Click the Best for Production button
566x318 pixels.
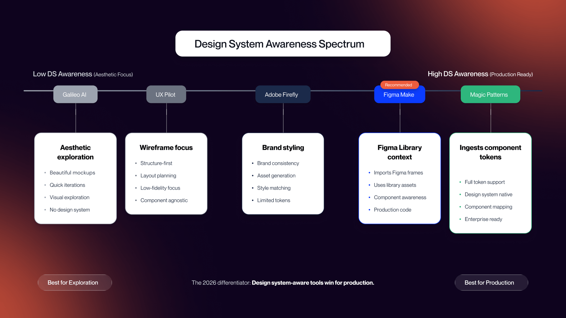491,282
